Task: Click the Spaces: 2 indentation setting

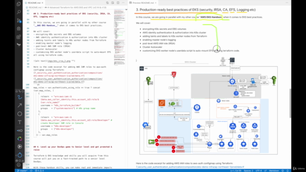Action: click(x=248, y=171)
